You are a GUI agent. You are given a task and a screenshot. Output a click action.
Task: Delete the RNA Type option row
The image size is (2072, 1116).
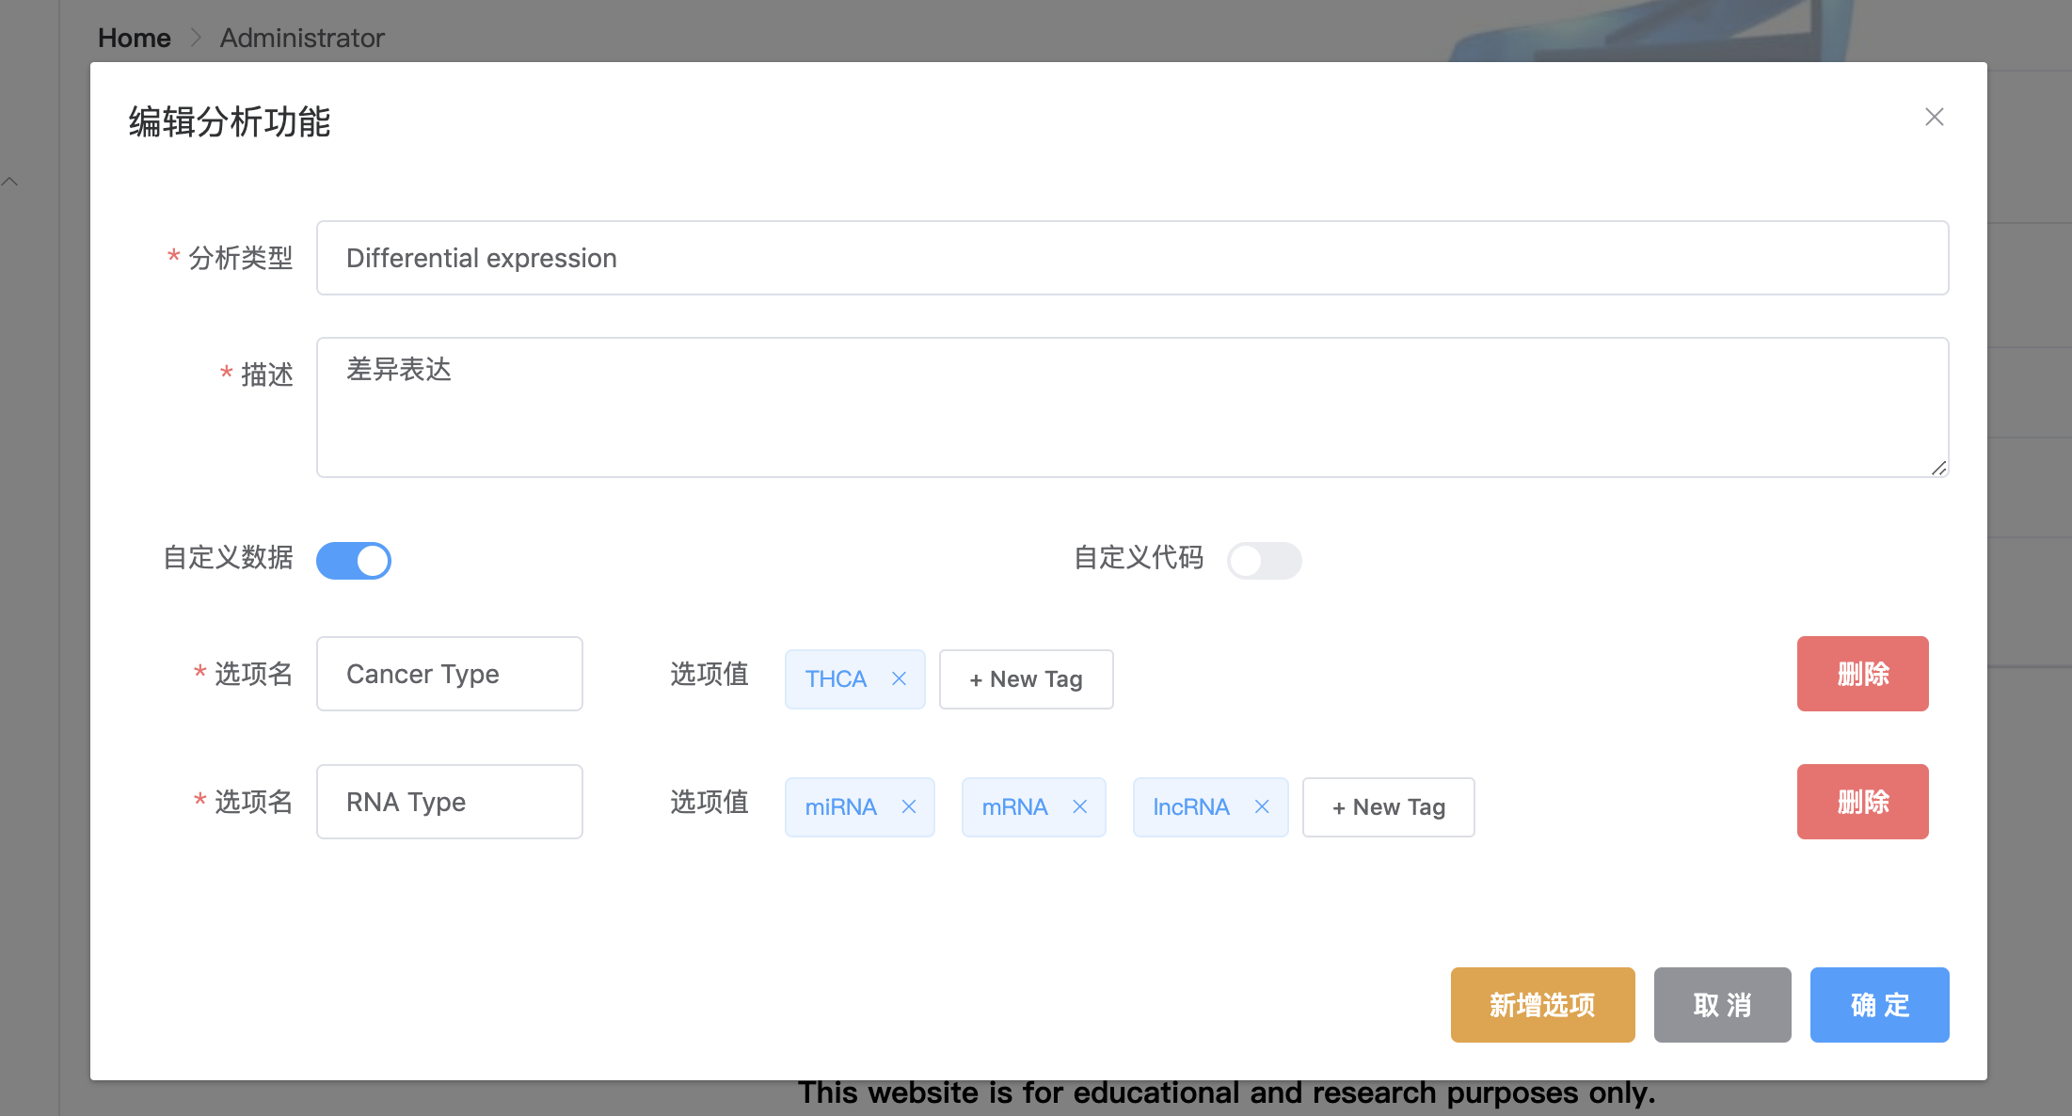(x=1862, y=802)
